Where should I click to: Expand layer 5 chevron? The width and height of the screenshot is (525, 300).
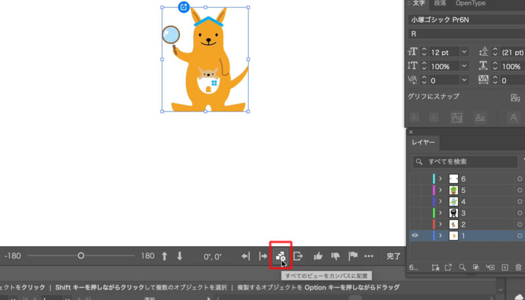pos(440,190)
